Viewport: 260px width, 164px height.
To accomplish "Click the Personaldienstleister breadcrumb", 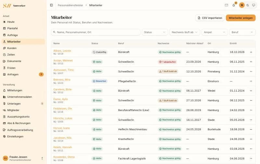I will [x=70, y=5].
